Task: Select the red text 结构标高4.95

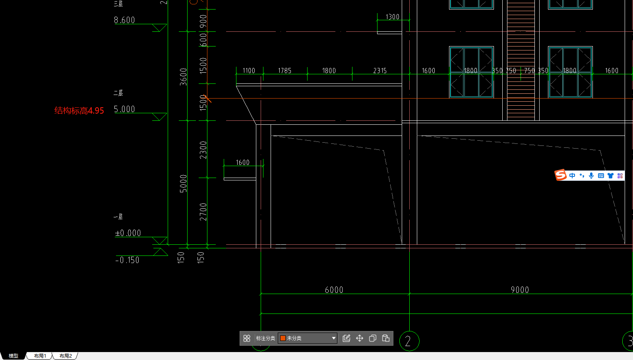Action: 79,110
